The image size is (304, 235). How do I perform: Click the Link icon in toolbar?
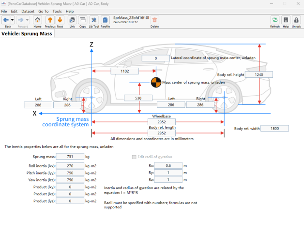tap(72, 20)
